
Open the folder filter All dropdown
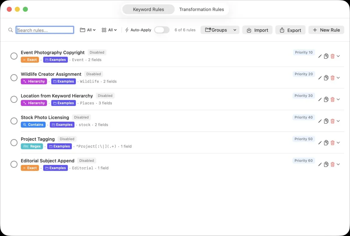(87, 30)
